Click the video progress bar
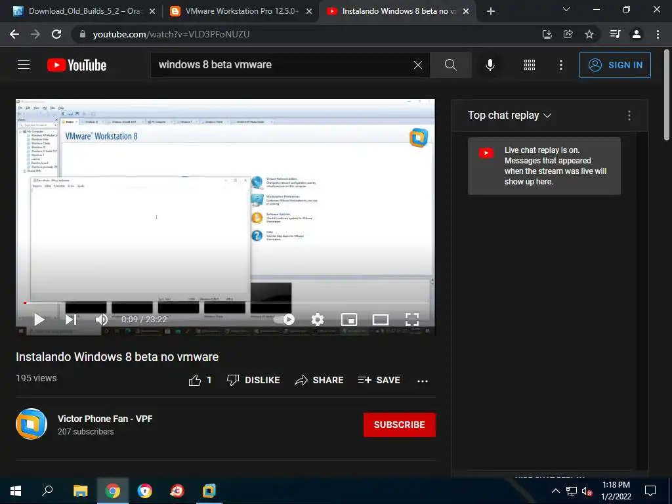This screenshot has width=672, height=504. [x=226, y=303]
